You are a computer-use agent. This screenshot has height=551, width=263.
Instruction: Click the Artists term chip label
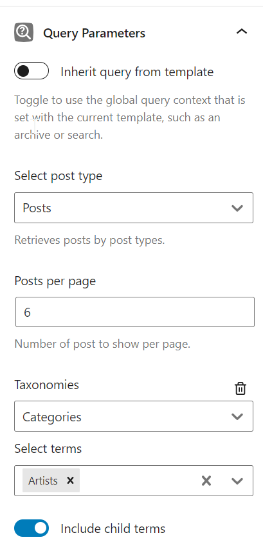43,481
